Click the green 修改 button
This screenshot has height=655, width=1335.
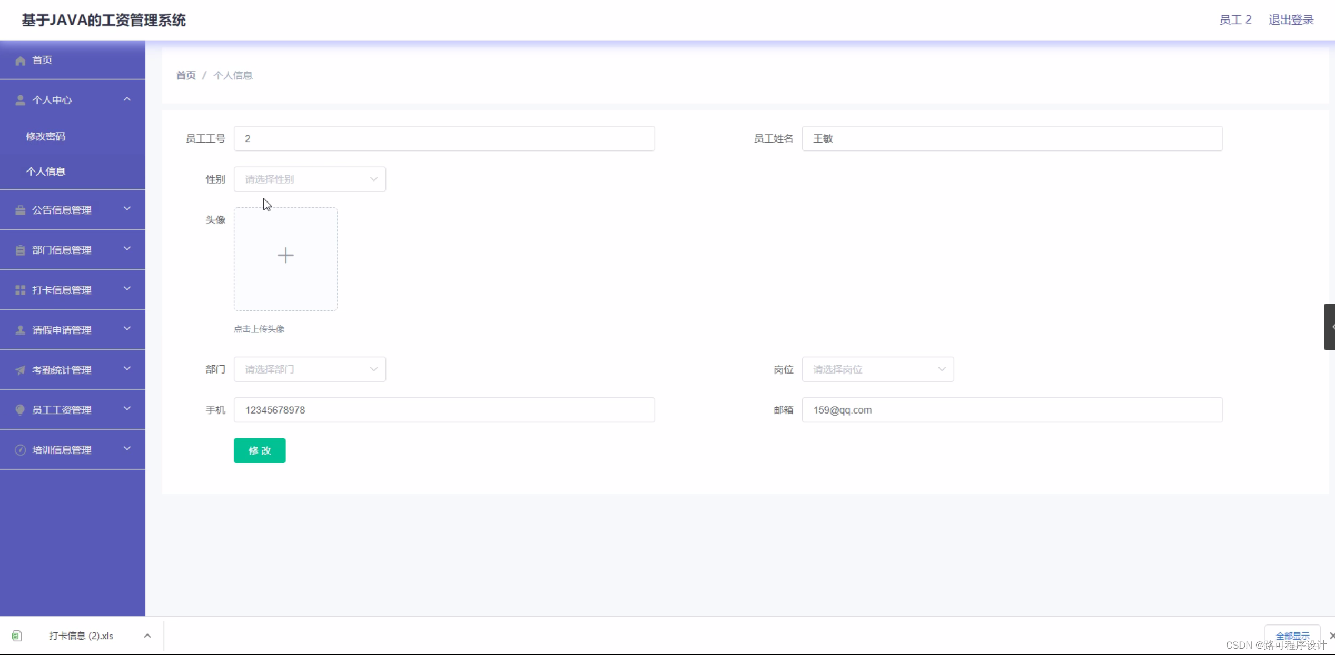point(260,450)
